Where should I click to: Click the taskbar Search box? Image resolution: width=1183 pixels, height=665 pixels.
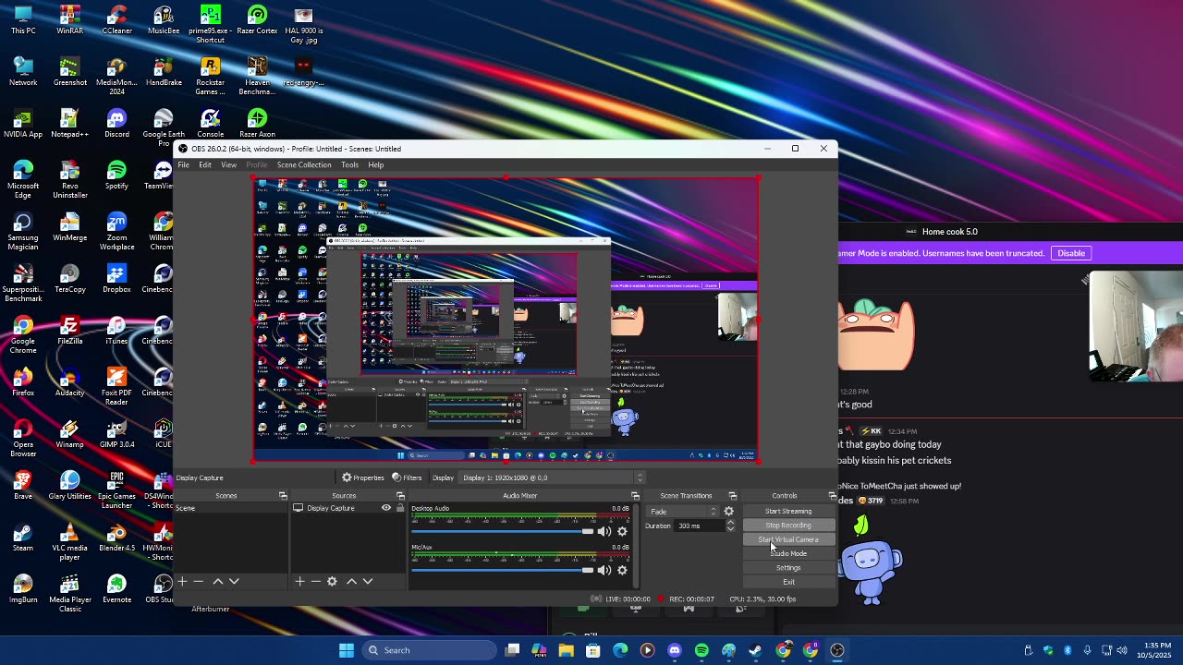tap(429, 650)
